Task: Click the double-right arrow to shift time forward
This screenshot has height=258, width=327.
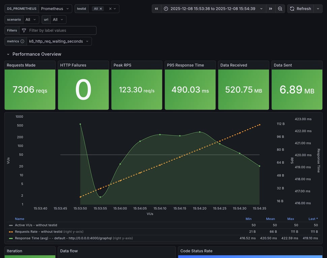Action: click(x=270, y=8)
